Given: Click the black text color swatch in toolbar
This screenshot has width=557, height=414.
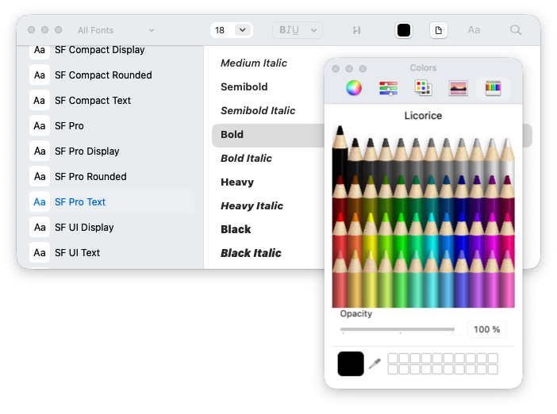Looking at the screenshot, I should [x=404, y=30].
